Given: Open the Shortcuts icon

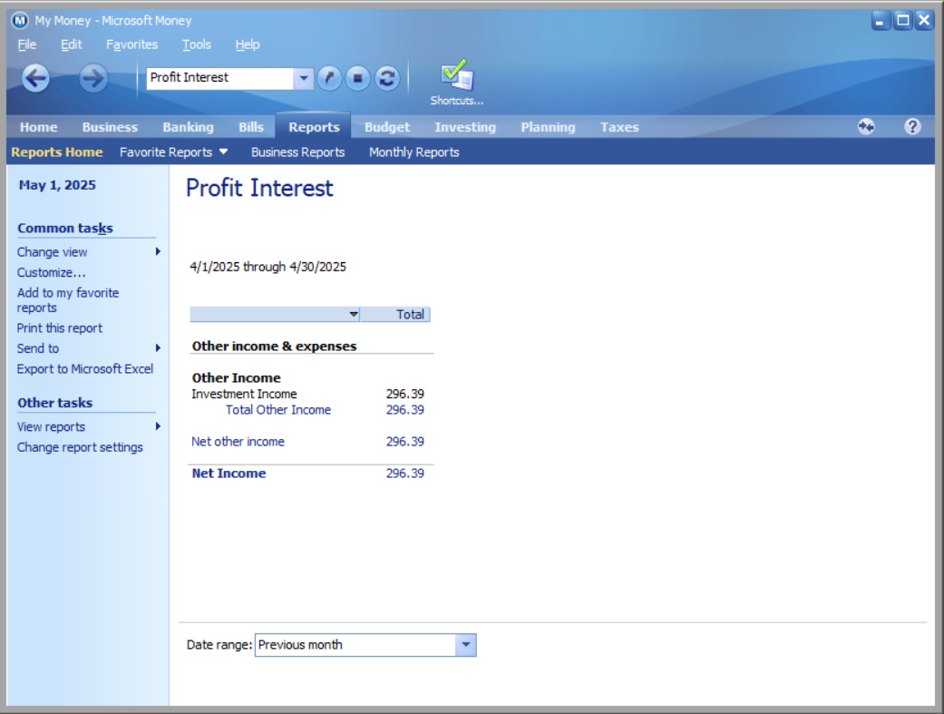Looking at the screenshot, I should click(457, 83).
